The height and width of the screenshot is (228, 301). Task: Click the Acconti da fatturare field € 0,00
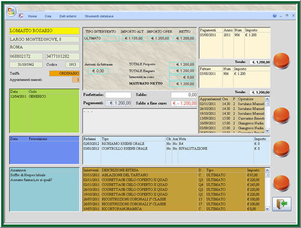98,71
